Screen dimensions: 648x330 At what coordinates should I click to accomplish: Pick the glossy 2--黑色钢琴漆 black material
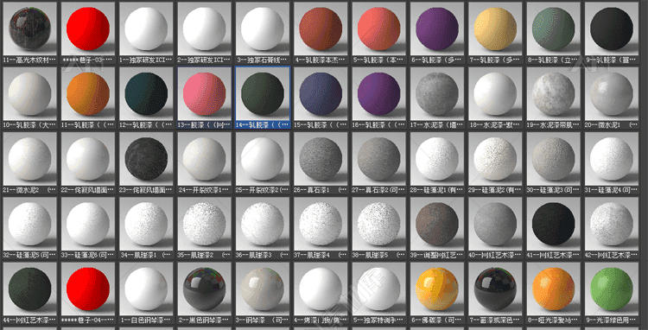click(x=205, y=289)
